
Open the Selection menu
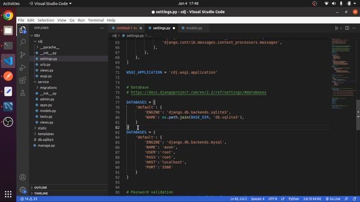click(x=46, y=20)
